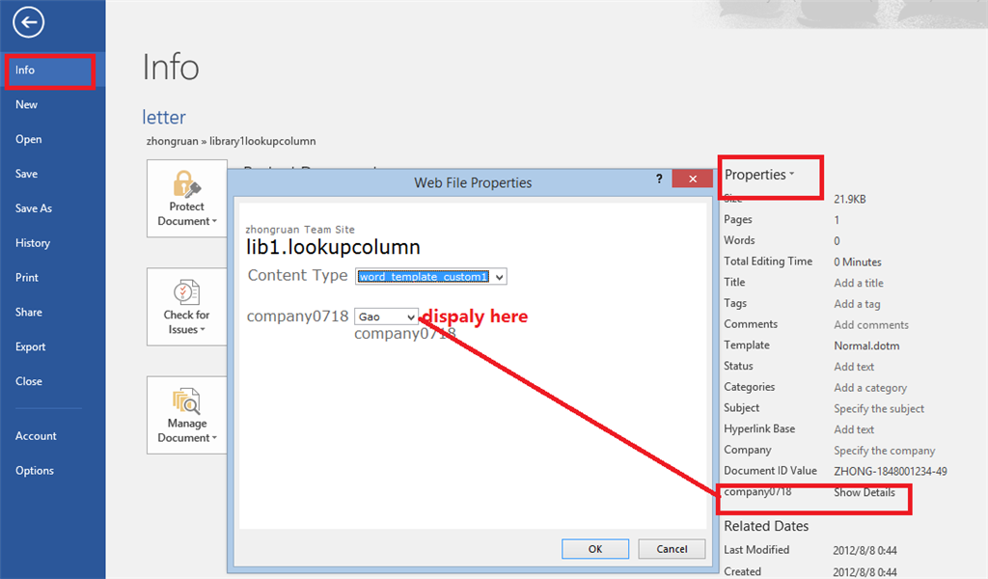Click Specify the subject field

click(879, 409)
